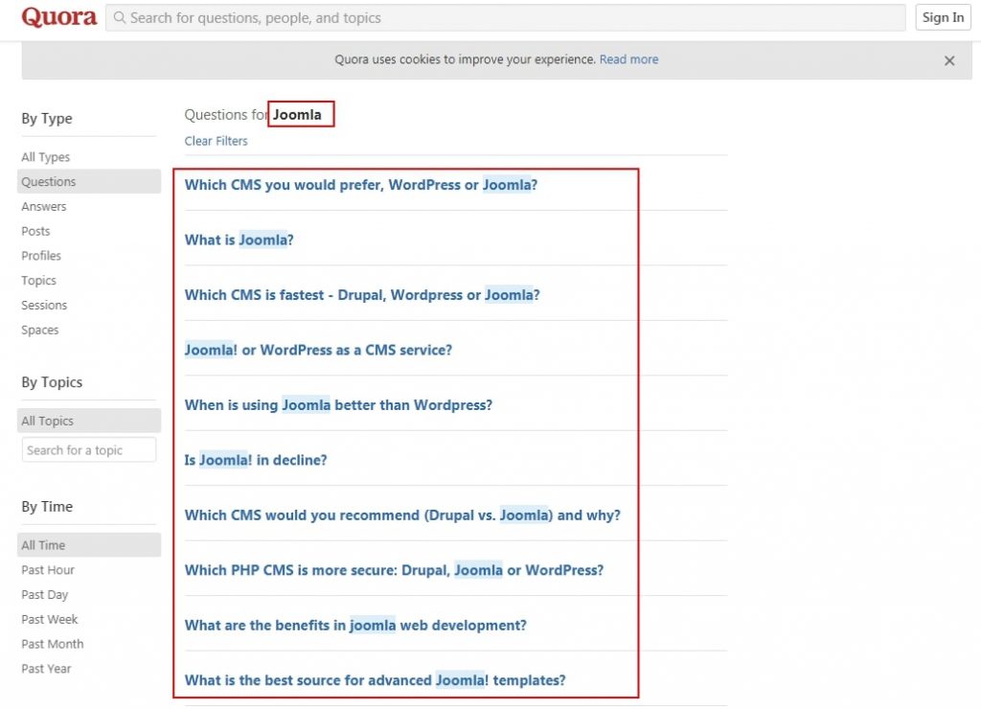Open 'Is Joomla! in decline?' question
981x709 pixels.
click(256, 460)
